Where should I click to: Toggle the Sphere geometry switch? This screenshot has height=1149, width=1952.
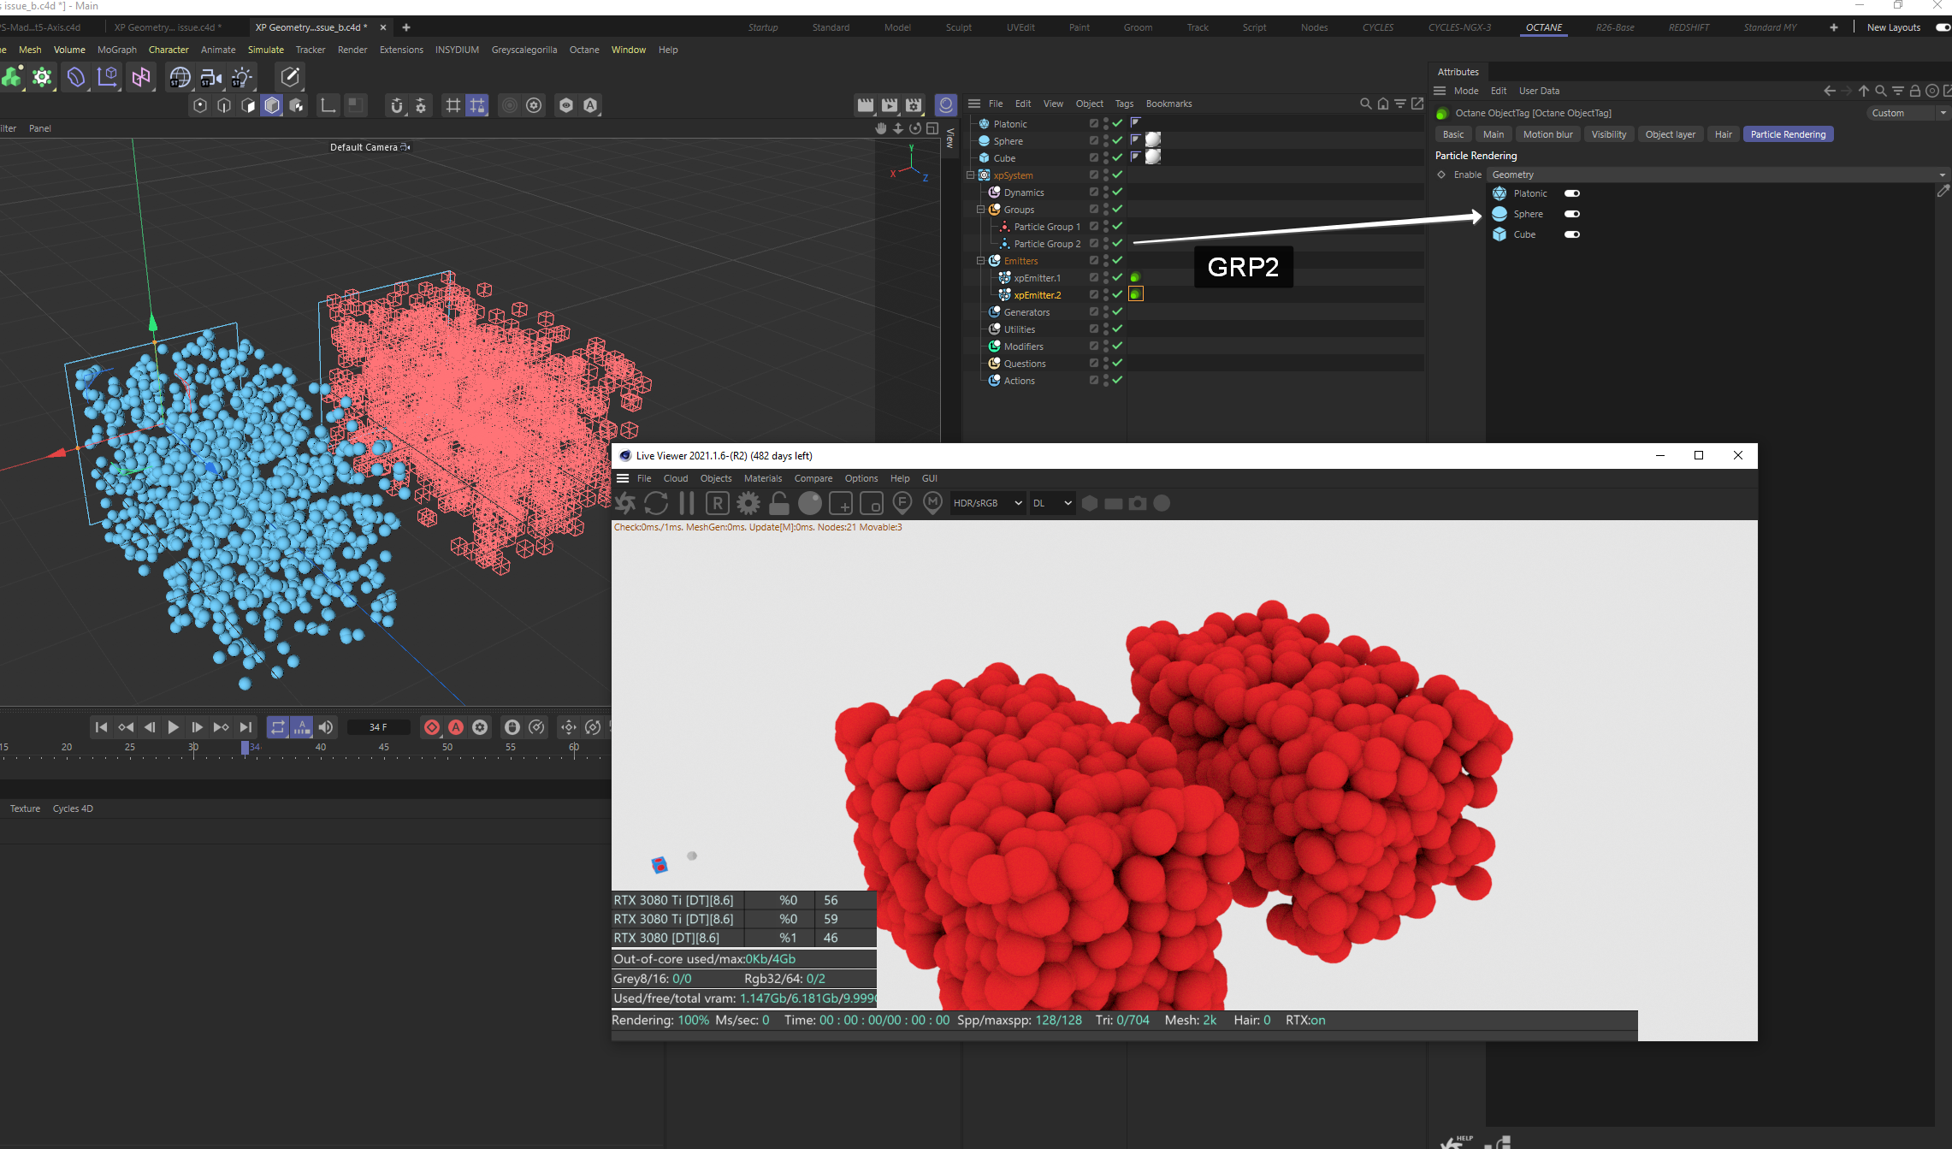click(1571, 214)
